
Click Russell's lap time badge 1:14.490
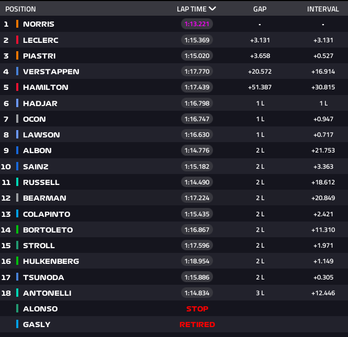point(197,182)
